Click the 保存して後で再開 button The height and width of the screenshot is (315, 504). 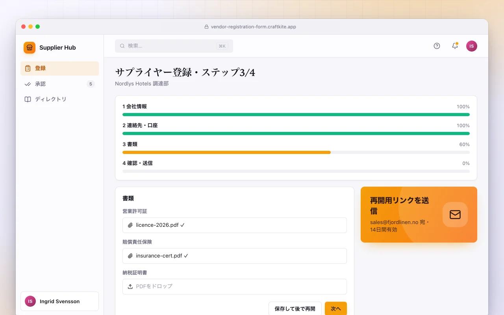coord(295,309)
